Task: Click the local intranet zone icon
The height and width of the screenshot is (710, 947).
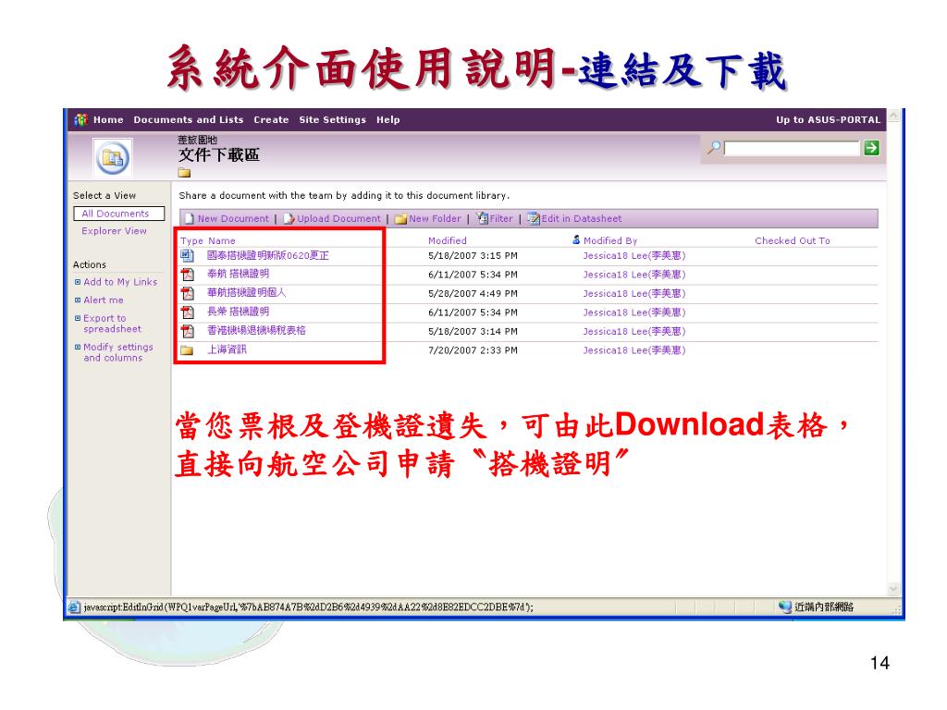Action: click(x=784, y=606)
